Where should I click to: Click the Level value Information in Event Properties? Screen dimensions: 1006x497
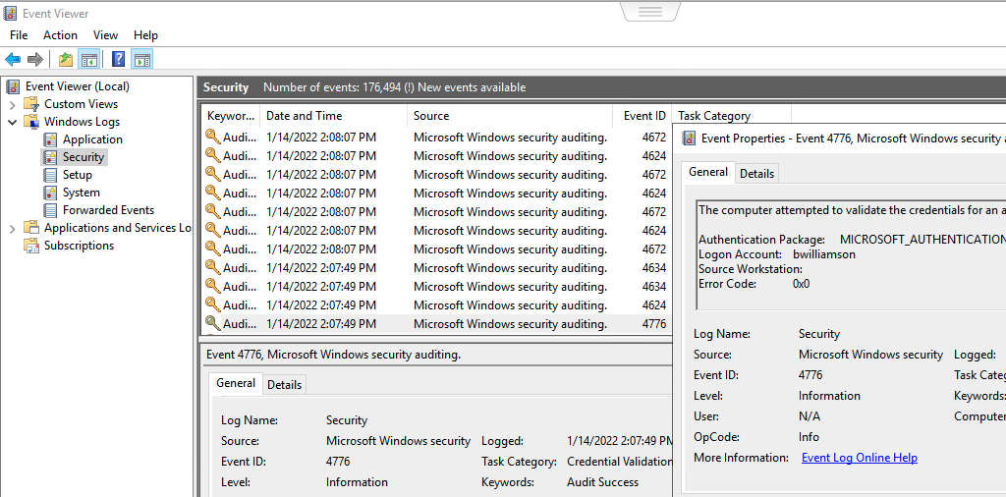829,396
